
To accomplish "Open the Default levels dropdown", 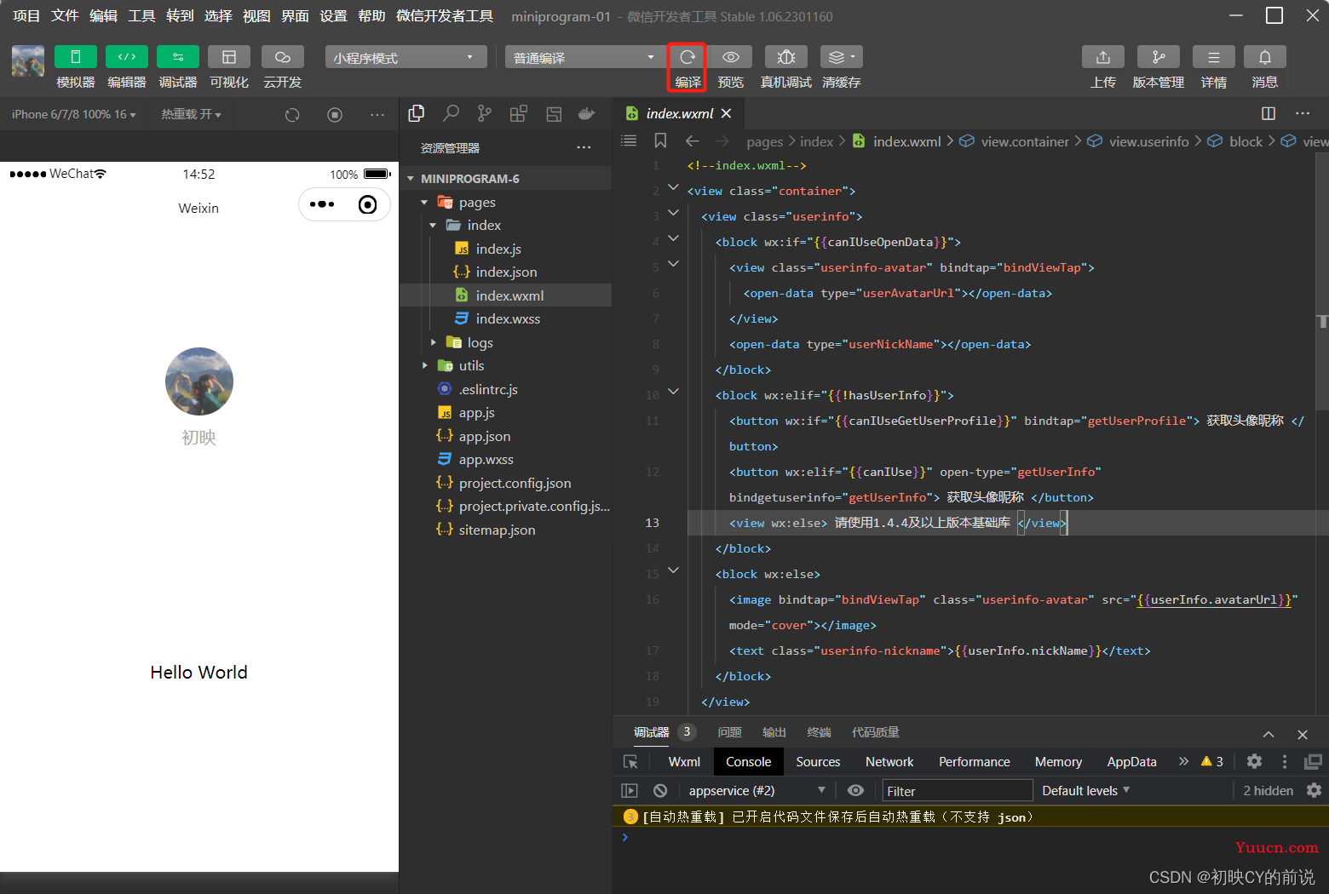I will coord(1085,791).
